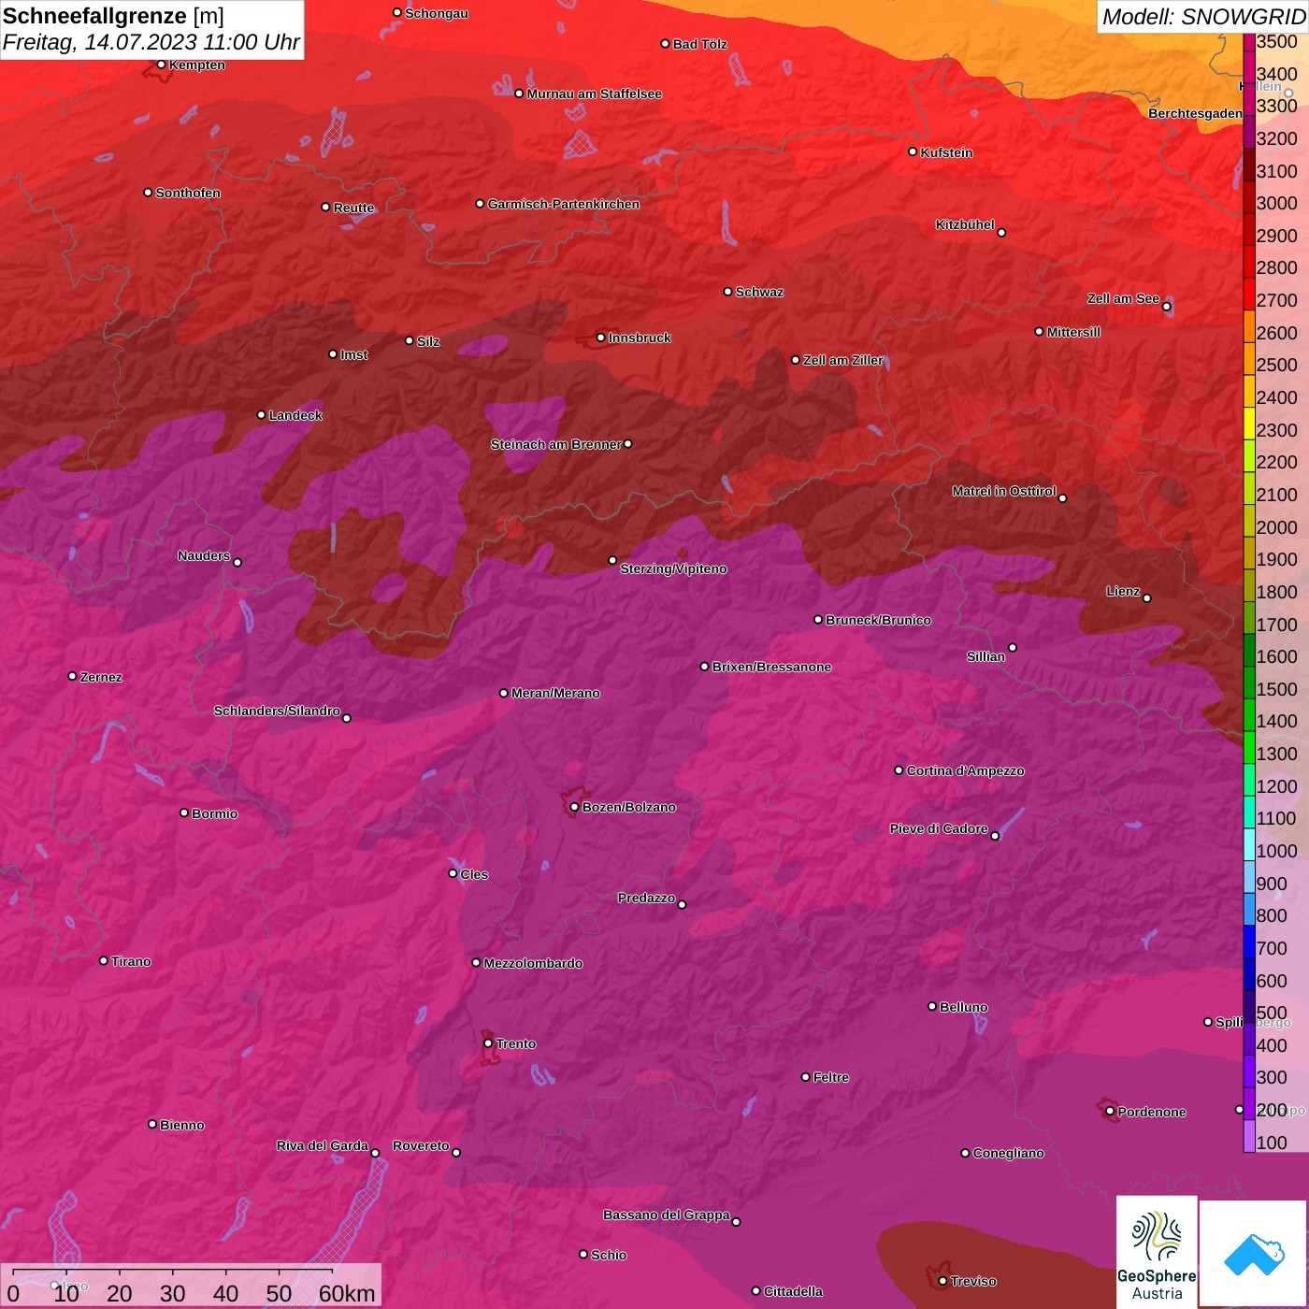Image resolution: width=1309 pixels, height=1309 pixels.
Task: Click the 1500 legend value
Action: click(x=1277, y=689)
